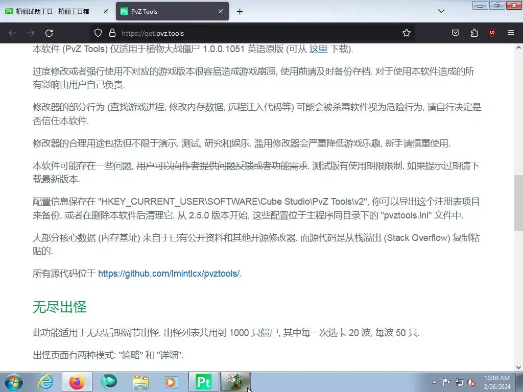The width and height of the screenshot is (523, 392).
Task: Open the clock showing 10:10 AM
Action: pyautogui.click(x=496, y=382)
